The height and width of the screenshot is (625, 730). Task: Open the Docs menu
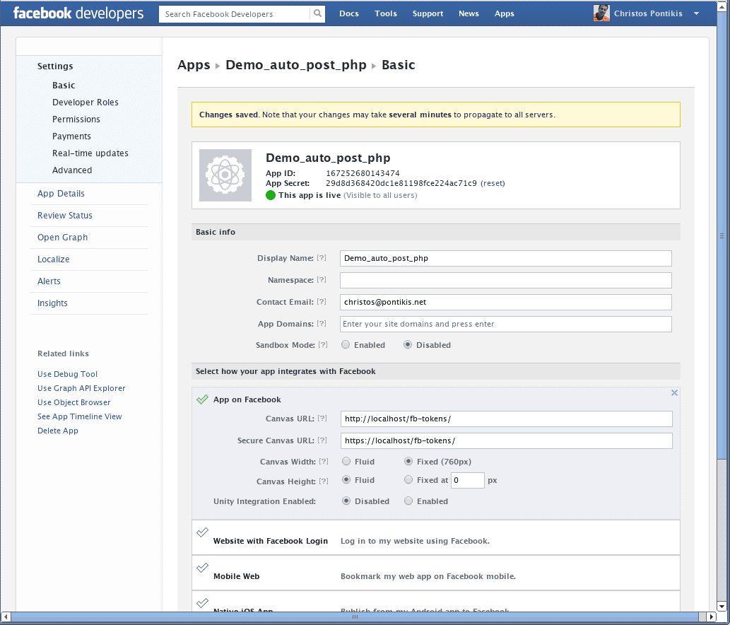point(349,13)
